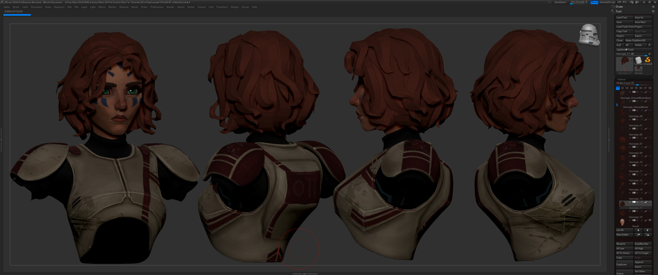Switch to V5 visibility set
The width and height of the screenshot is (658, 275).
point(636,88)
